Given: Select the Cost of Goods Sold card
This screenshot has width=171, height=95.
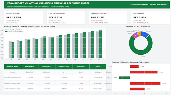Looking at the screenshot, I should (66, 17).
